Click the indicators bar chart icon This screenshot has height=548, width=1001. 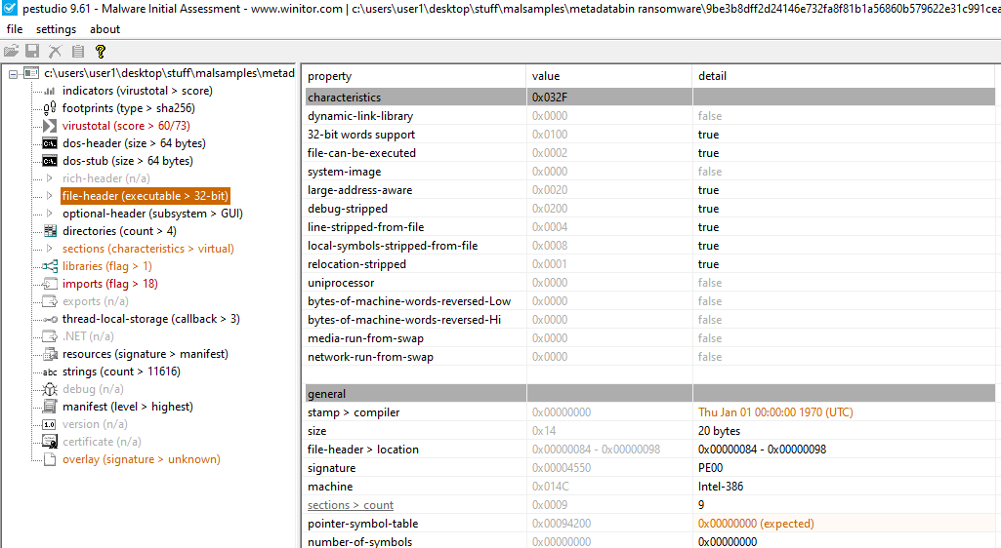pyautogui.click(x=50, y=91)
